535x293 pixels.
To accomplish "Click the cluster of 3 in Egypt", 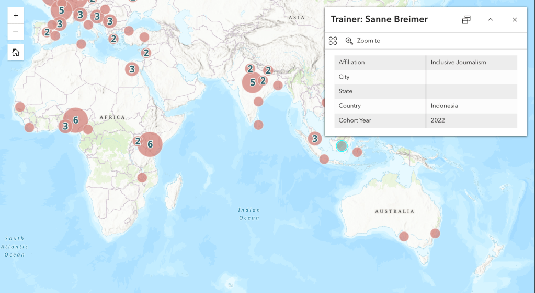I will (x=132, y=69).
